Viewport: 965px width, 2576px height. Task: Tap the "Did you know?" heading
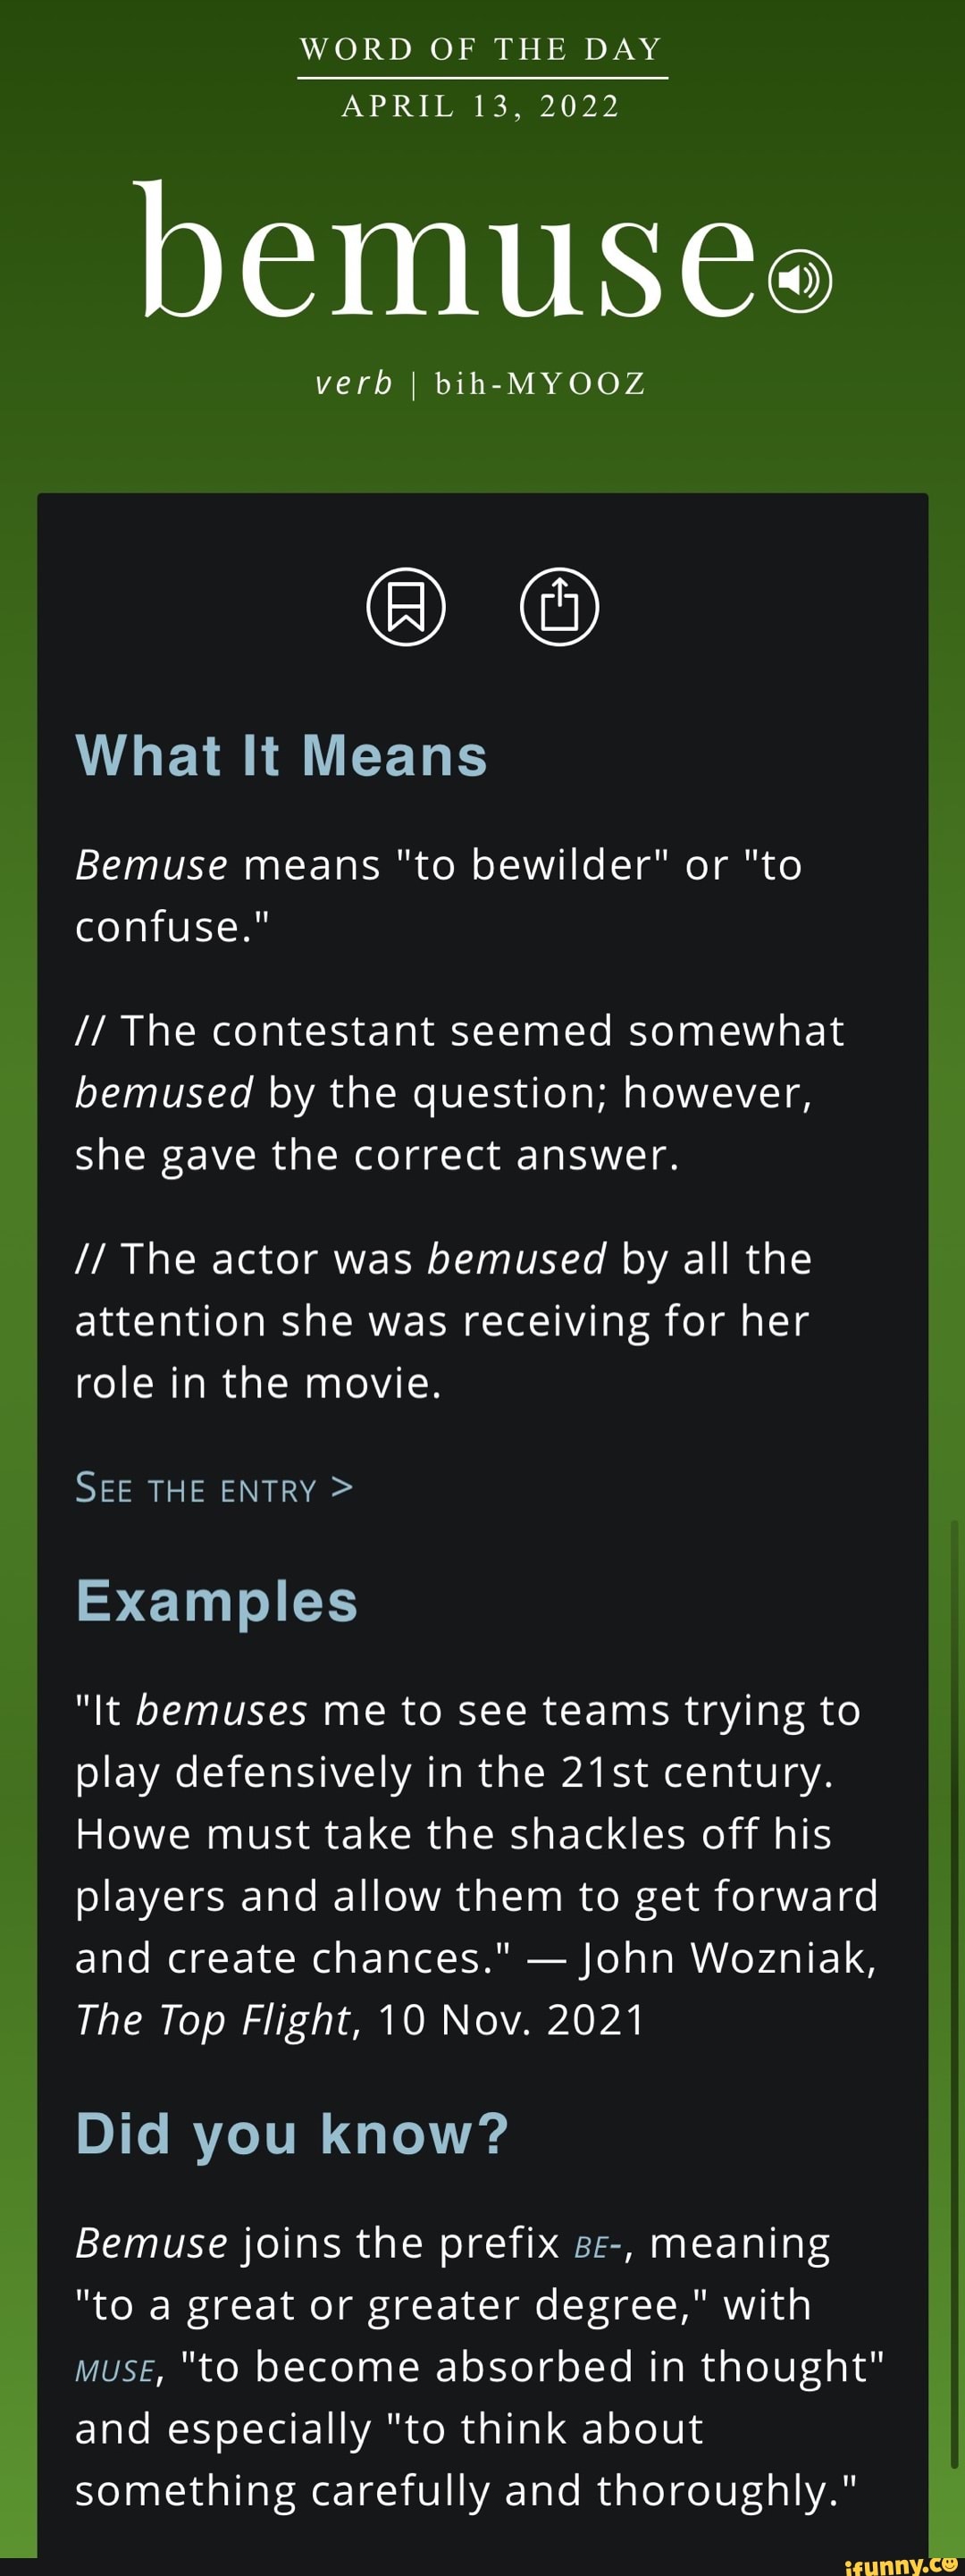(292, 2133)
